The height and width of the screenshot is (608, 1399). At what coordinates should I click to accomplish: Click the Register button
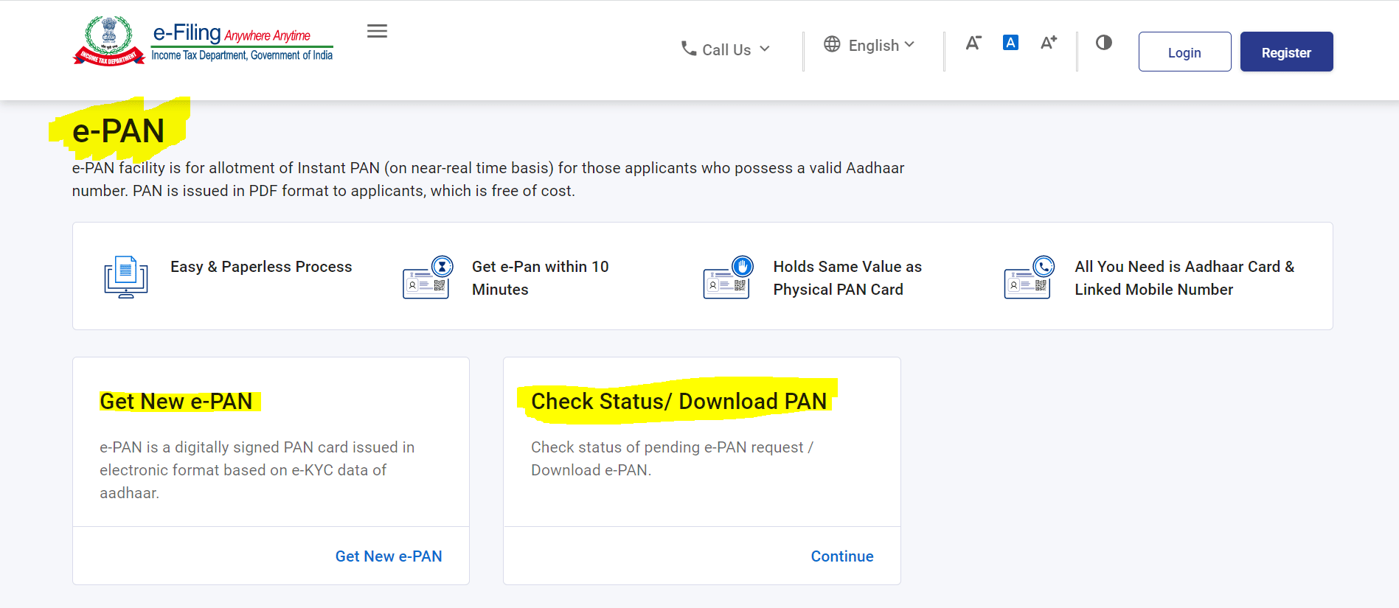point(1286,52)
